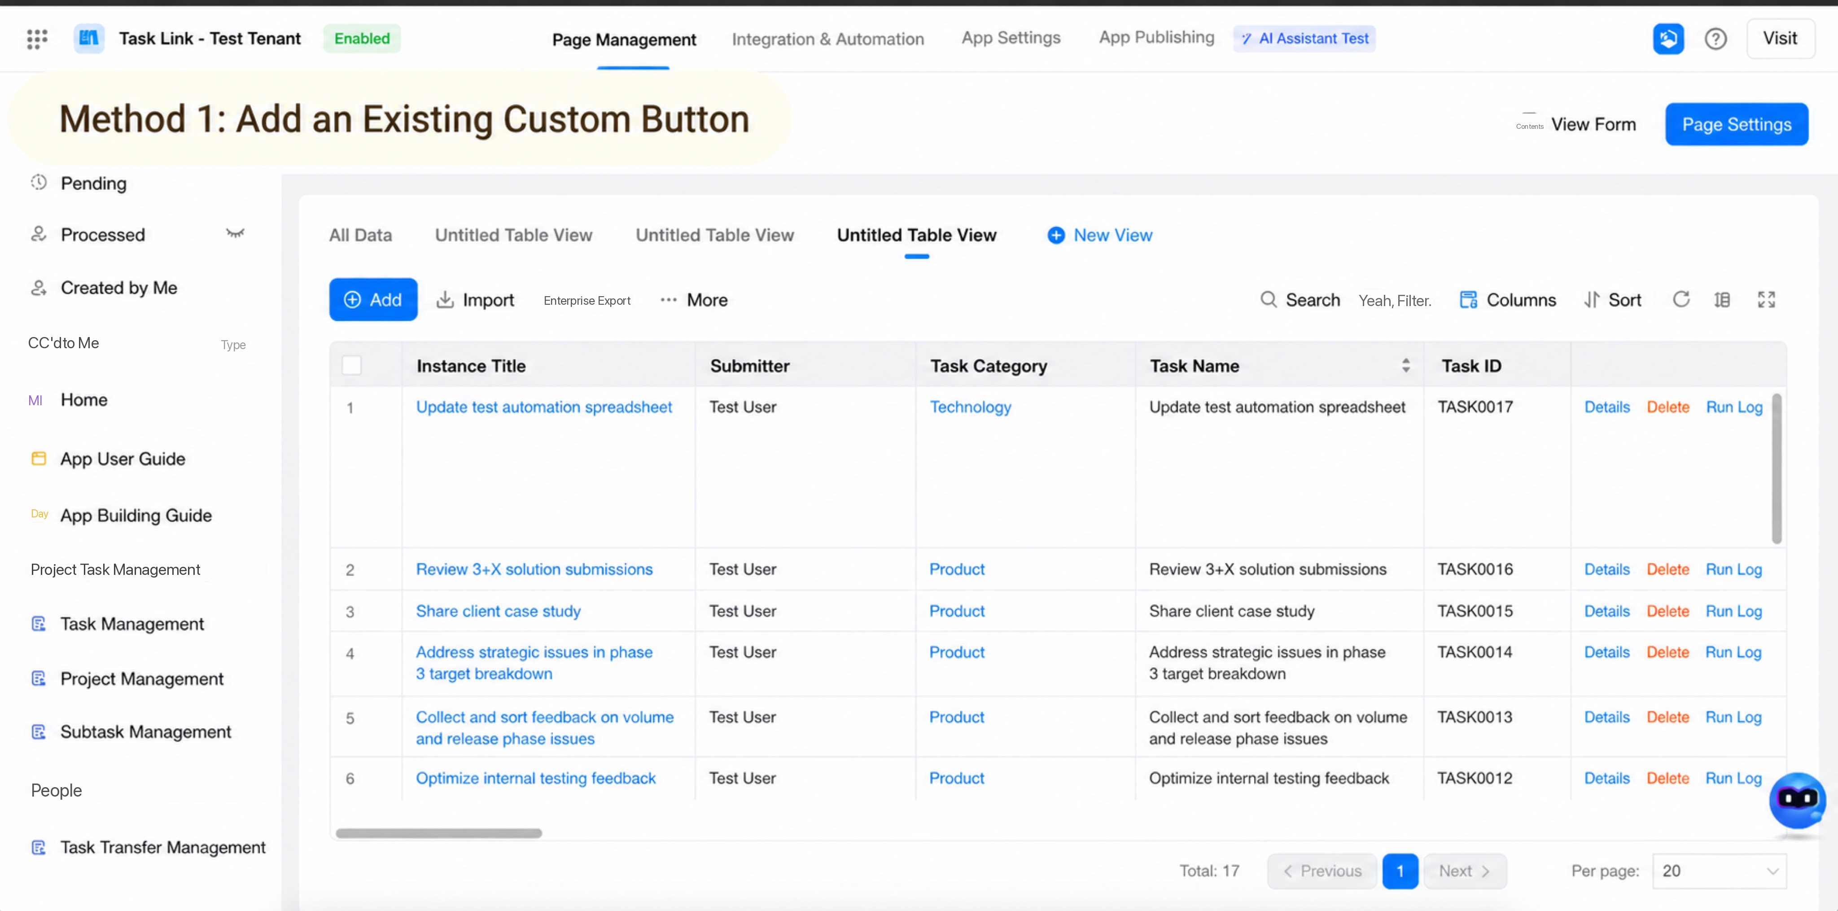Screen dimensions: 1838x911
Task: Open the Columns configuration icon
Action: tap(1468, 300)
